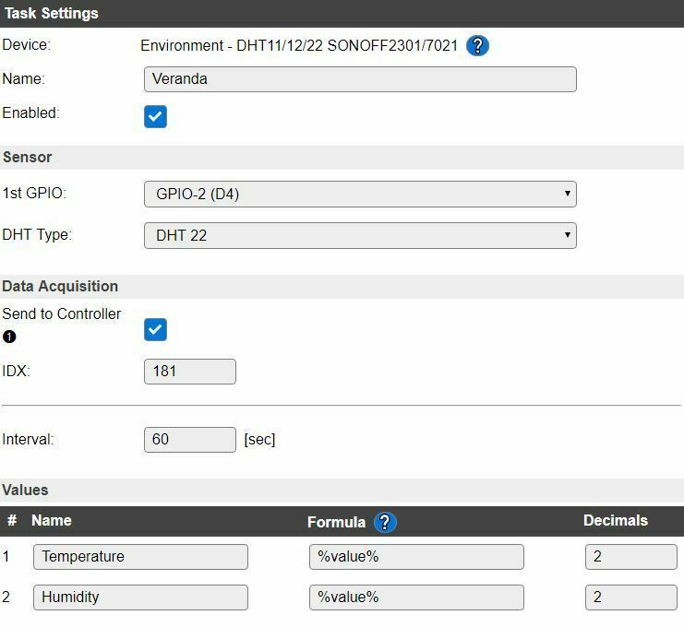
Task: Click the Data Acquisition section header
Action: (x=60, y=286)
